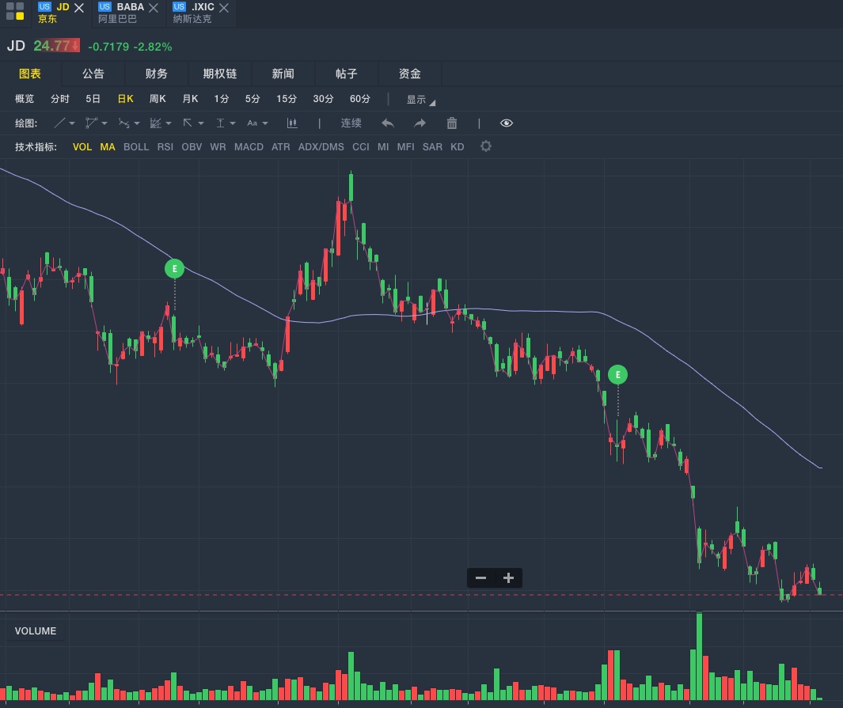Viewport: 843px width, 708px height.
Task: Enable the MACD indicator
Action: point(249,147)
